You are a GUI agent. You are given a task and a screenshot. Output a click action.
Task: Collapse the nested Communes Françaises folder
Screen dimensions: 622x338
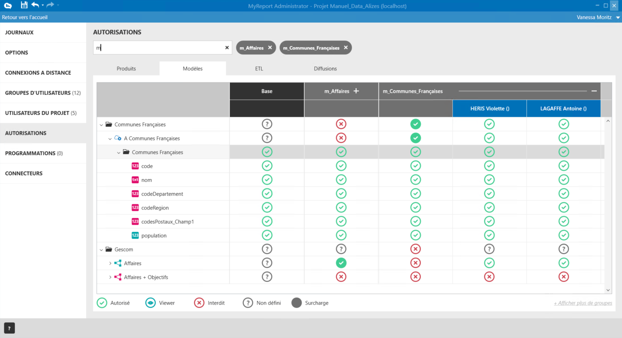119,153
